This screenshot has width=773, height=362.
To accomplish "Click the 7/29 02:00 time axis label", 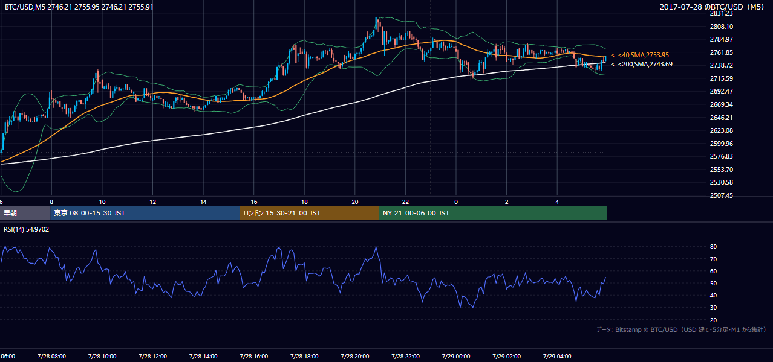I will [x=506, y=357].
